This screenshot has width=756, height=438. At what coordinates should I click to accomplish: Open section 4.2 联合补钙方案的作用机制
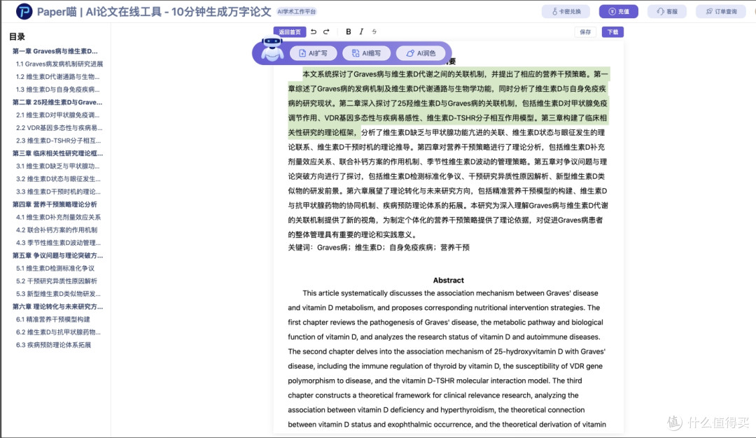tap(57, 229)
